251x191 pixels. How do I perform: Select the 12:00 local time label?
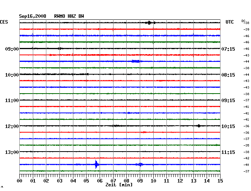tap(12, 126)
